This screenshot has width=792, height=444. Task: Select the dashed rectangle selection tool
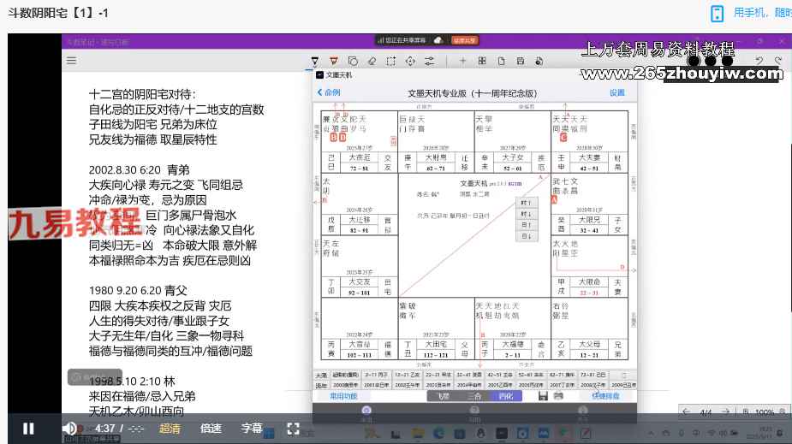tap(390, 61)
